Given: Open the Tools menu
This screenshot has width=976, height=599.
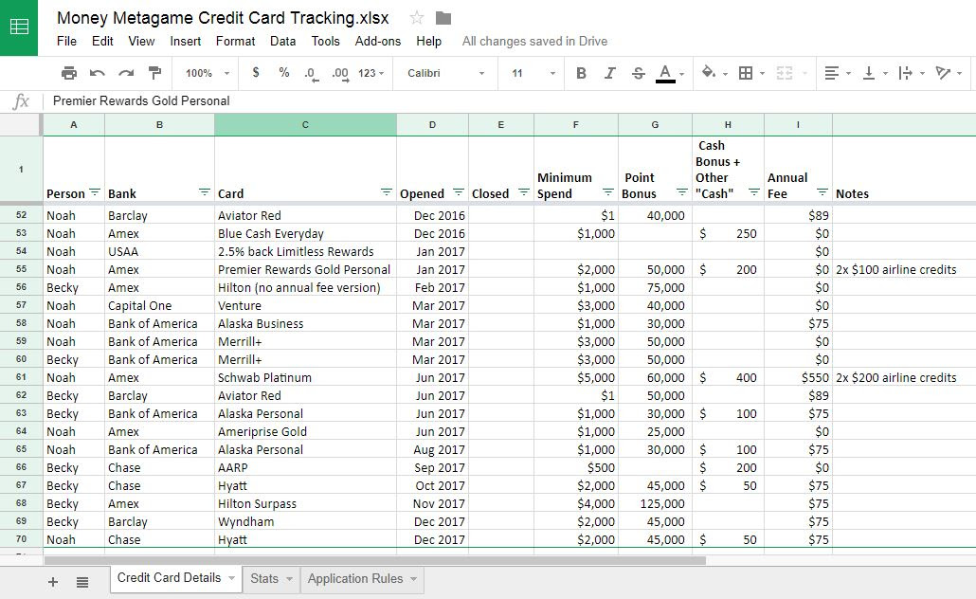Looking at the screenshot, I should point(326,41).
